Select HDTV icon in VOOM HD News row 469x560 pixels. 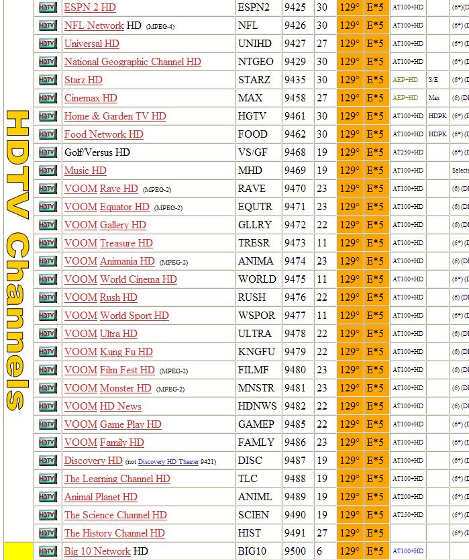[47, 406]
